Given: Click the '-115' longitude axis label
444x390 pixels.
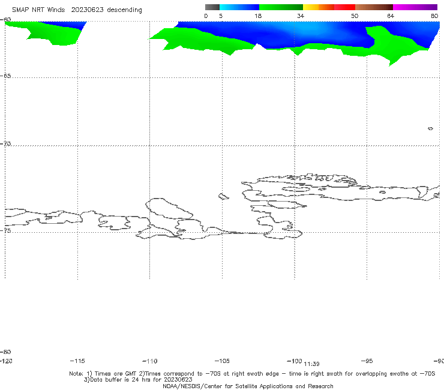Looking at the screenshot, I should [x=77, y=361].
